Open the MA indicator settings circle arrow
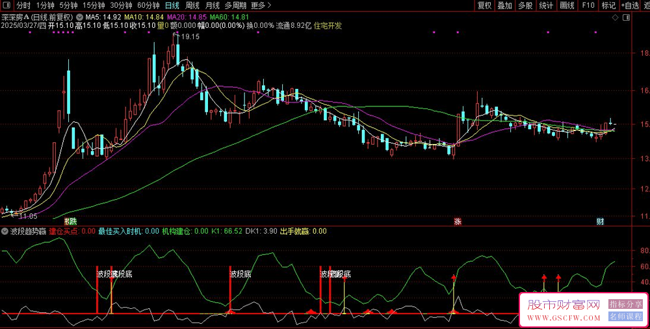The width and height of the screenshot is (650, 329). [79, 18]
